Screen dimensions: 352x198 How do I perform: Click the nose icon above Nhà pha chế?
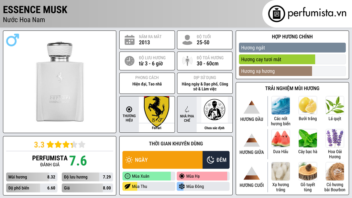(x=187, y=109)
